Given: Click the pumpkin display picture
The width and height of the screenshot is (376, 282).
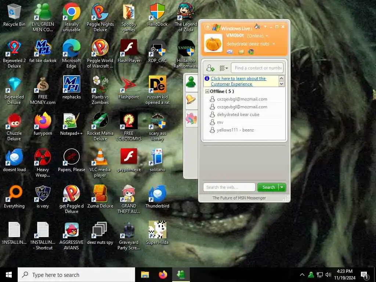Looking at the screenshot, I should coord(213,43).
